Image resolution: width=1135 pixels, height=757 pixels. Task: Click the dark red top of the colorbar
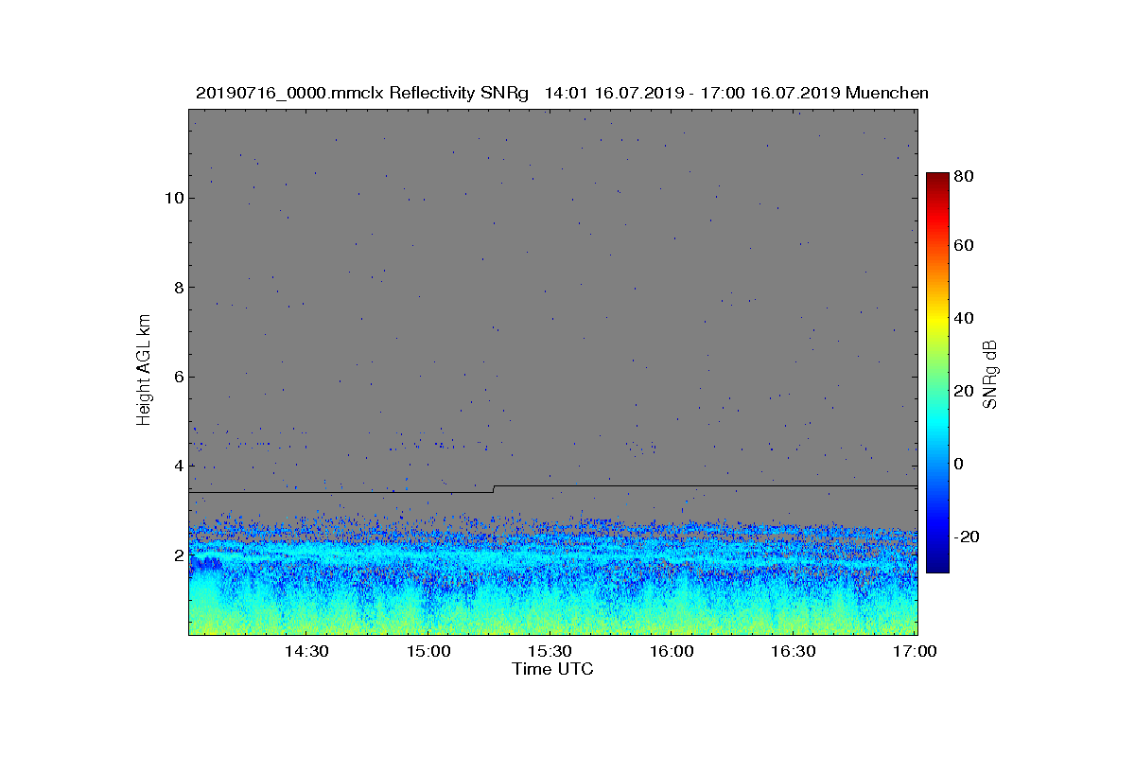pos(937,180)
